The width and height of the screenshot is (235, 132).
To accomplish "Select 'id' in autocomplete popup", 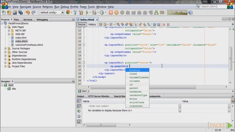I will (x=137, y=85).
